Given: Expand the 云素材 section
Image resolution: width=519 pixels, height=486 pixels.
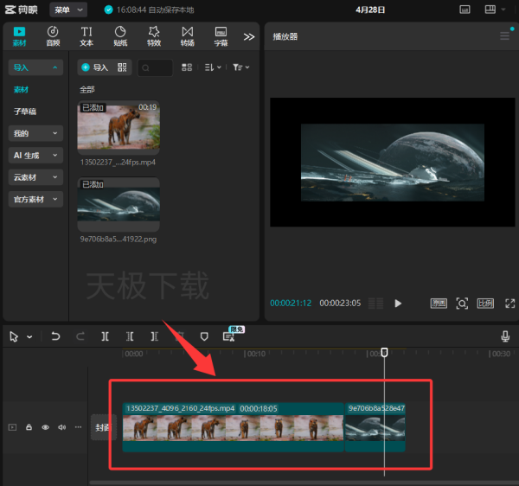Looking at the screenshot, I should [35, 177].
